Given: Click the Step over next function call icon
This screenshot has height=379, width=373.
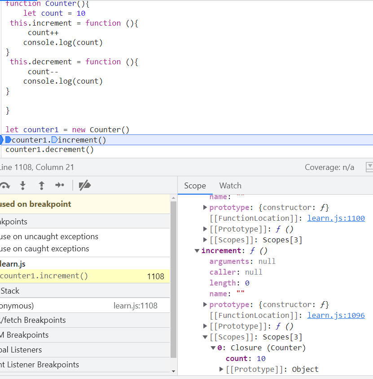Looking at the screenshot, I should [5, 185].
